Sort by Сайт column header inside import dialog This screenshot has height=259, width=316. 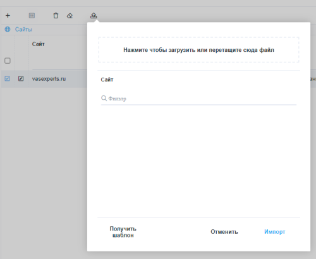[x=107, y=80]
